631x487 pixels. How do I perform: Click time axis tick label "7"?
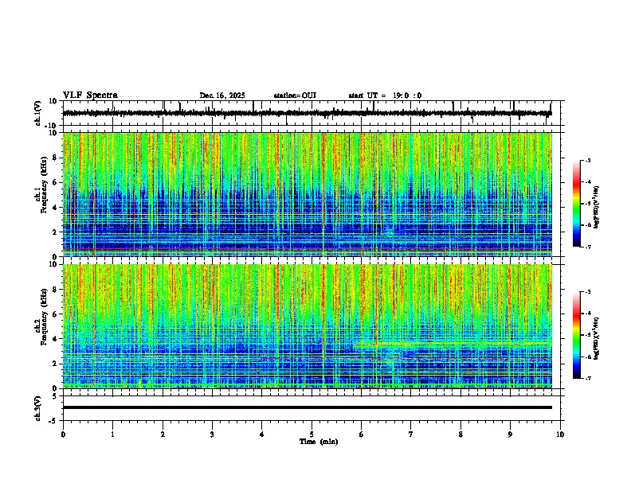coord(411,434)
